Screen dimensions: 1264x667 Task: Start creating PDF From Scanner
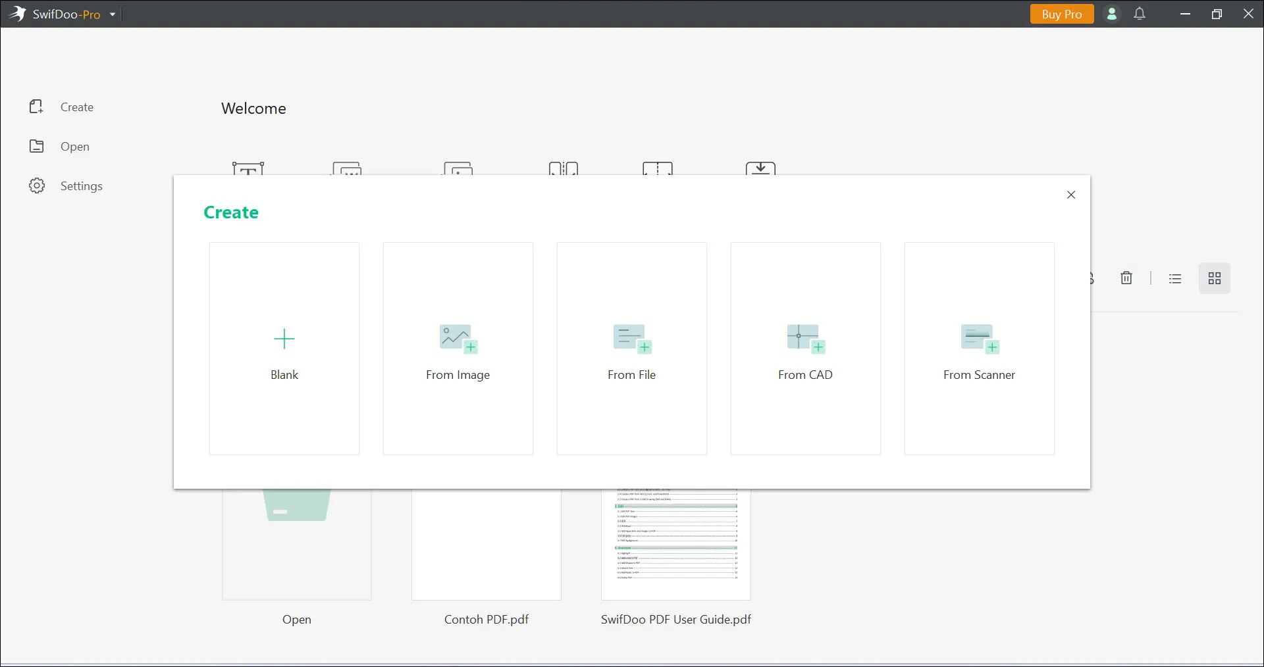click(979, 349)
